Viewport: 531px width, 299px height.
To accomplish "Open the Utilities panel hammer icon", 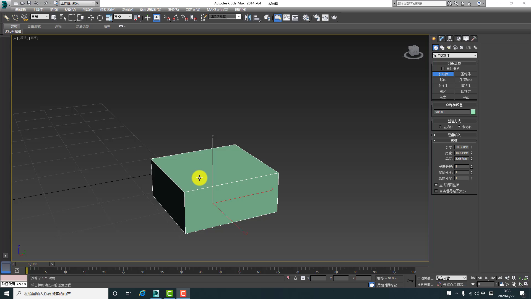I will [x=474, y=39].
